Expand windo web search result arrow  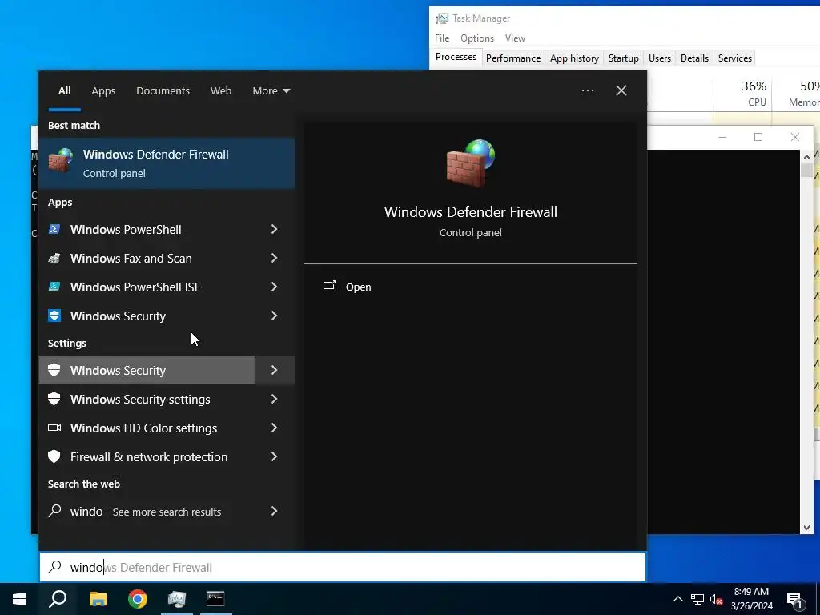click(x=274, y=511)
